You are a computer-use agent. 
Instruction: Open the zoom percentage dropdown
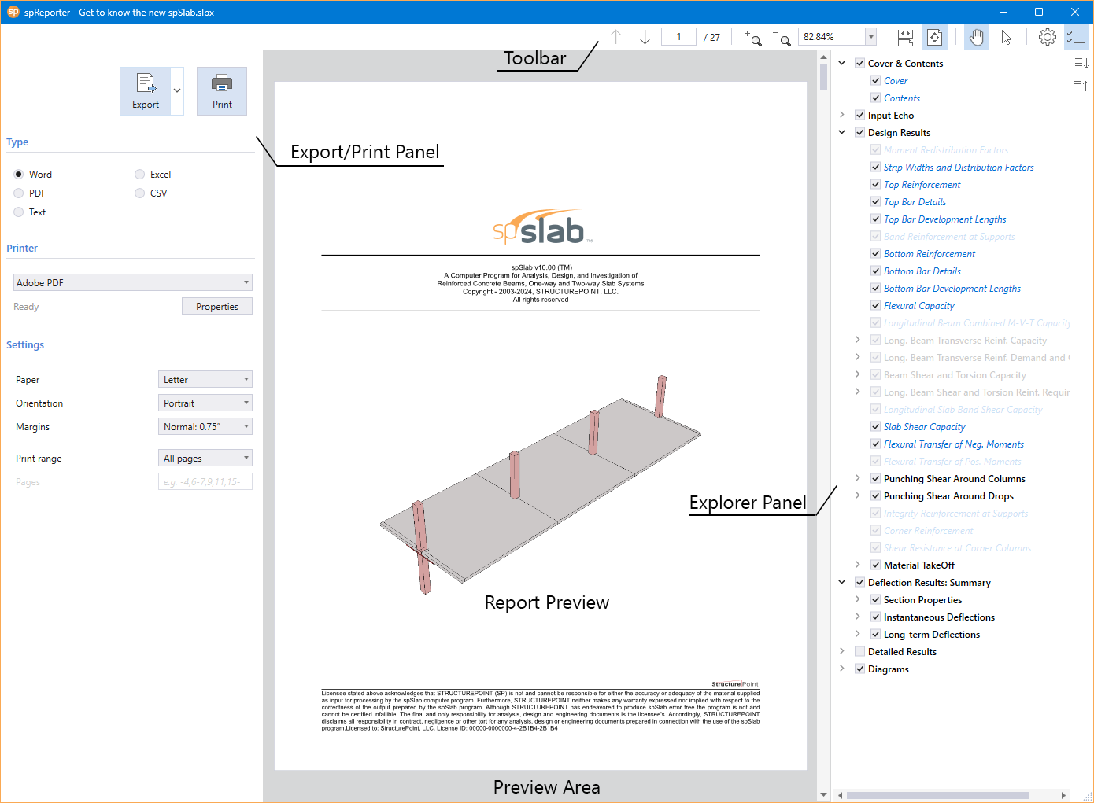point(870,37)
